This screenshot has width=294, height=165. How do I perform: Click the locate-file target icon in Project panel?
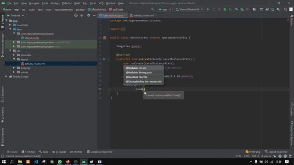[76, 15]
